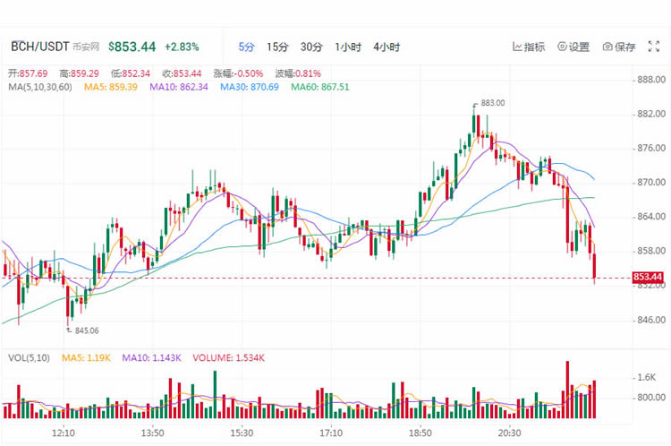671x446 pixels.
Task: Open 设置 settings gear icon
Action: [x=562, y=47]
